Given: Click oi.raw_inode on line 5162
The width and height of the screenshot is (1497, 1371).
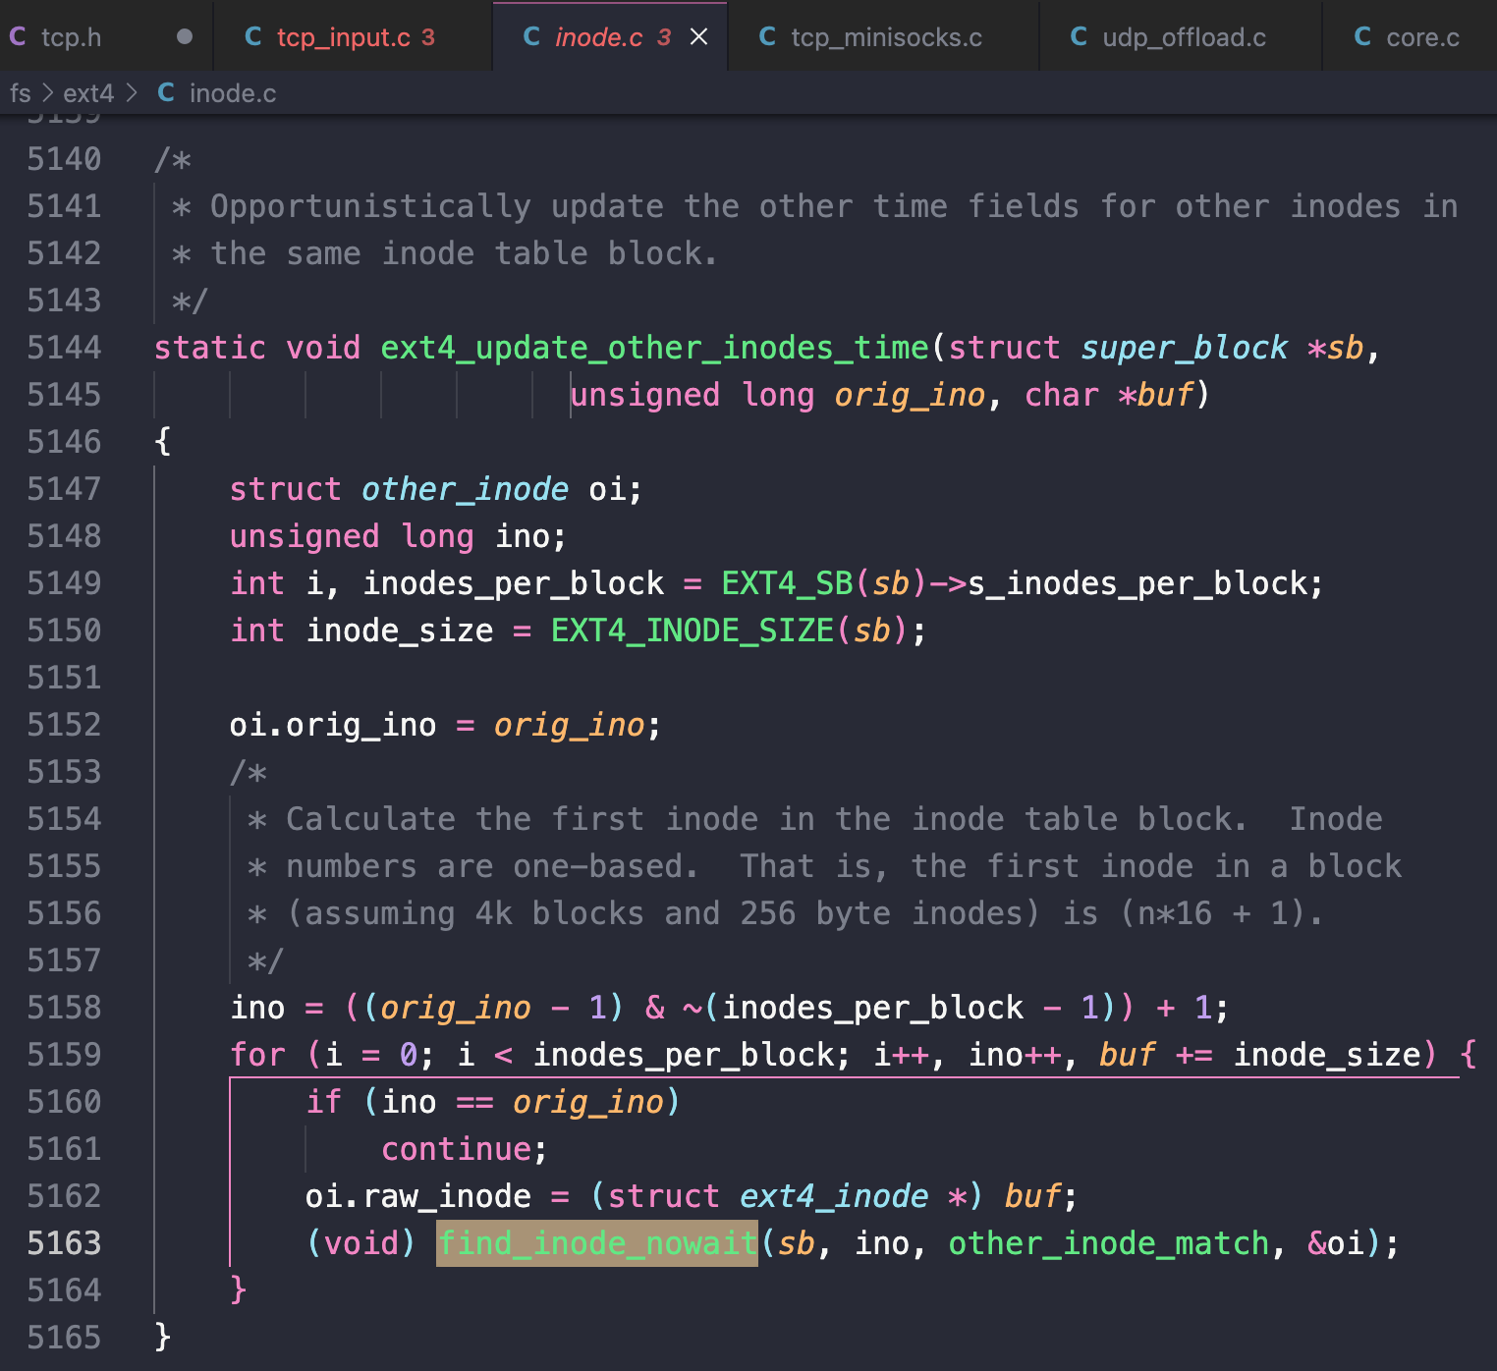Looking at the screenshot, I should (x=418, y=1196).
